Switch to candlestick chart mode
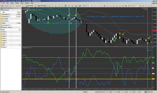The width and height of the screenshot is (157, 93). [x=53, y=6]
